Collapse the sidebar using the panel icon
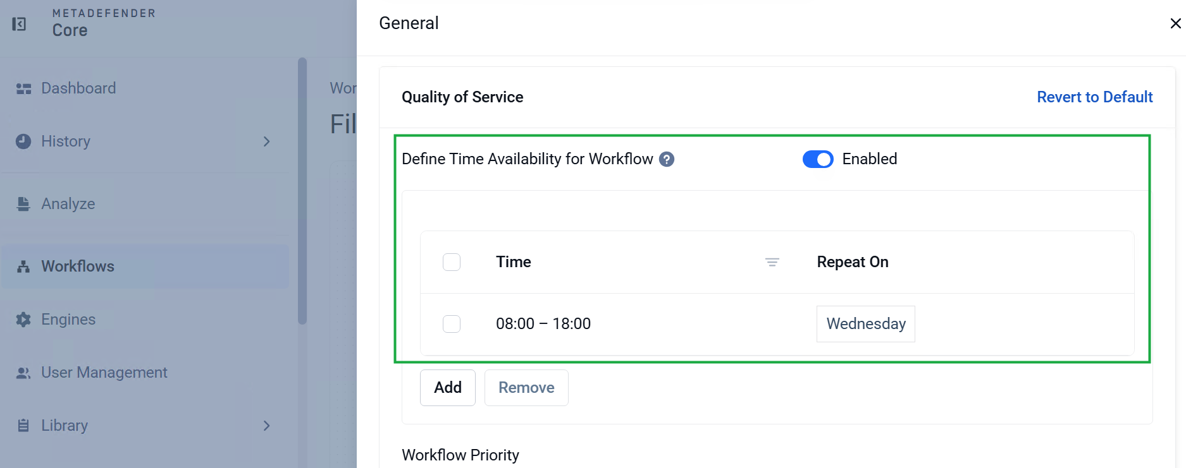This screenshot has height=468, width=1186. click(20, 24)
